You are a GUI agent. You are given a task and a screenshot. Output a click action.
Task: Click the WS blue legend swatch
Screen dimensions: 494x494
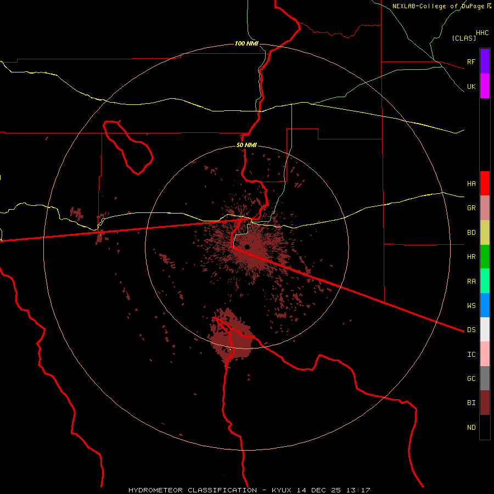click(x=485, y=305)
